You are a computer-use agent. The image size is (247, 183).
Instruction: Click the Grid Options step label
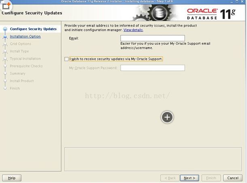[21, 44]
